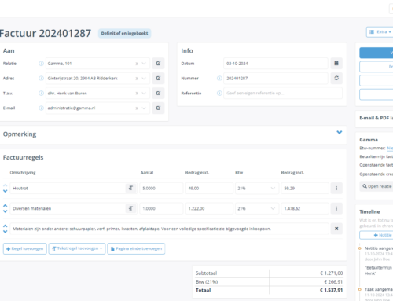Open more-options menu for Diversen materialen row
393x301 pixels.
click(336, 208)
